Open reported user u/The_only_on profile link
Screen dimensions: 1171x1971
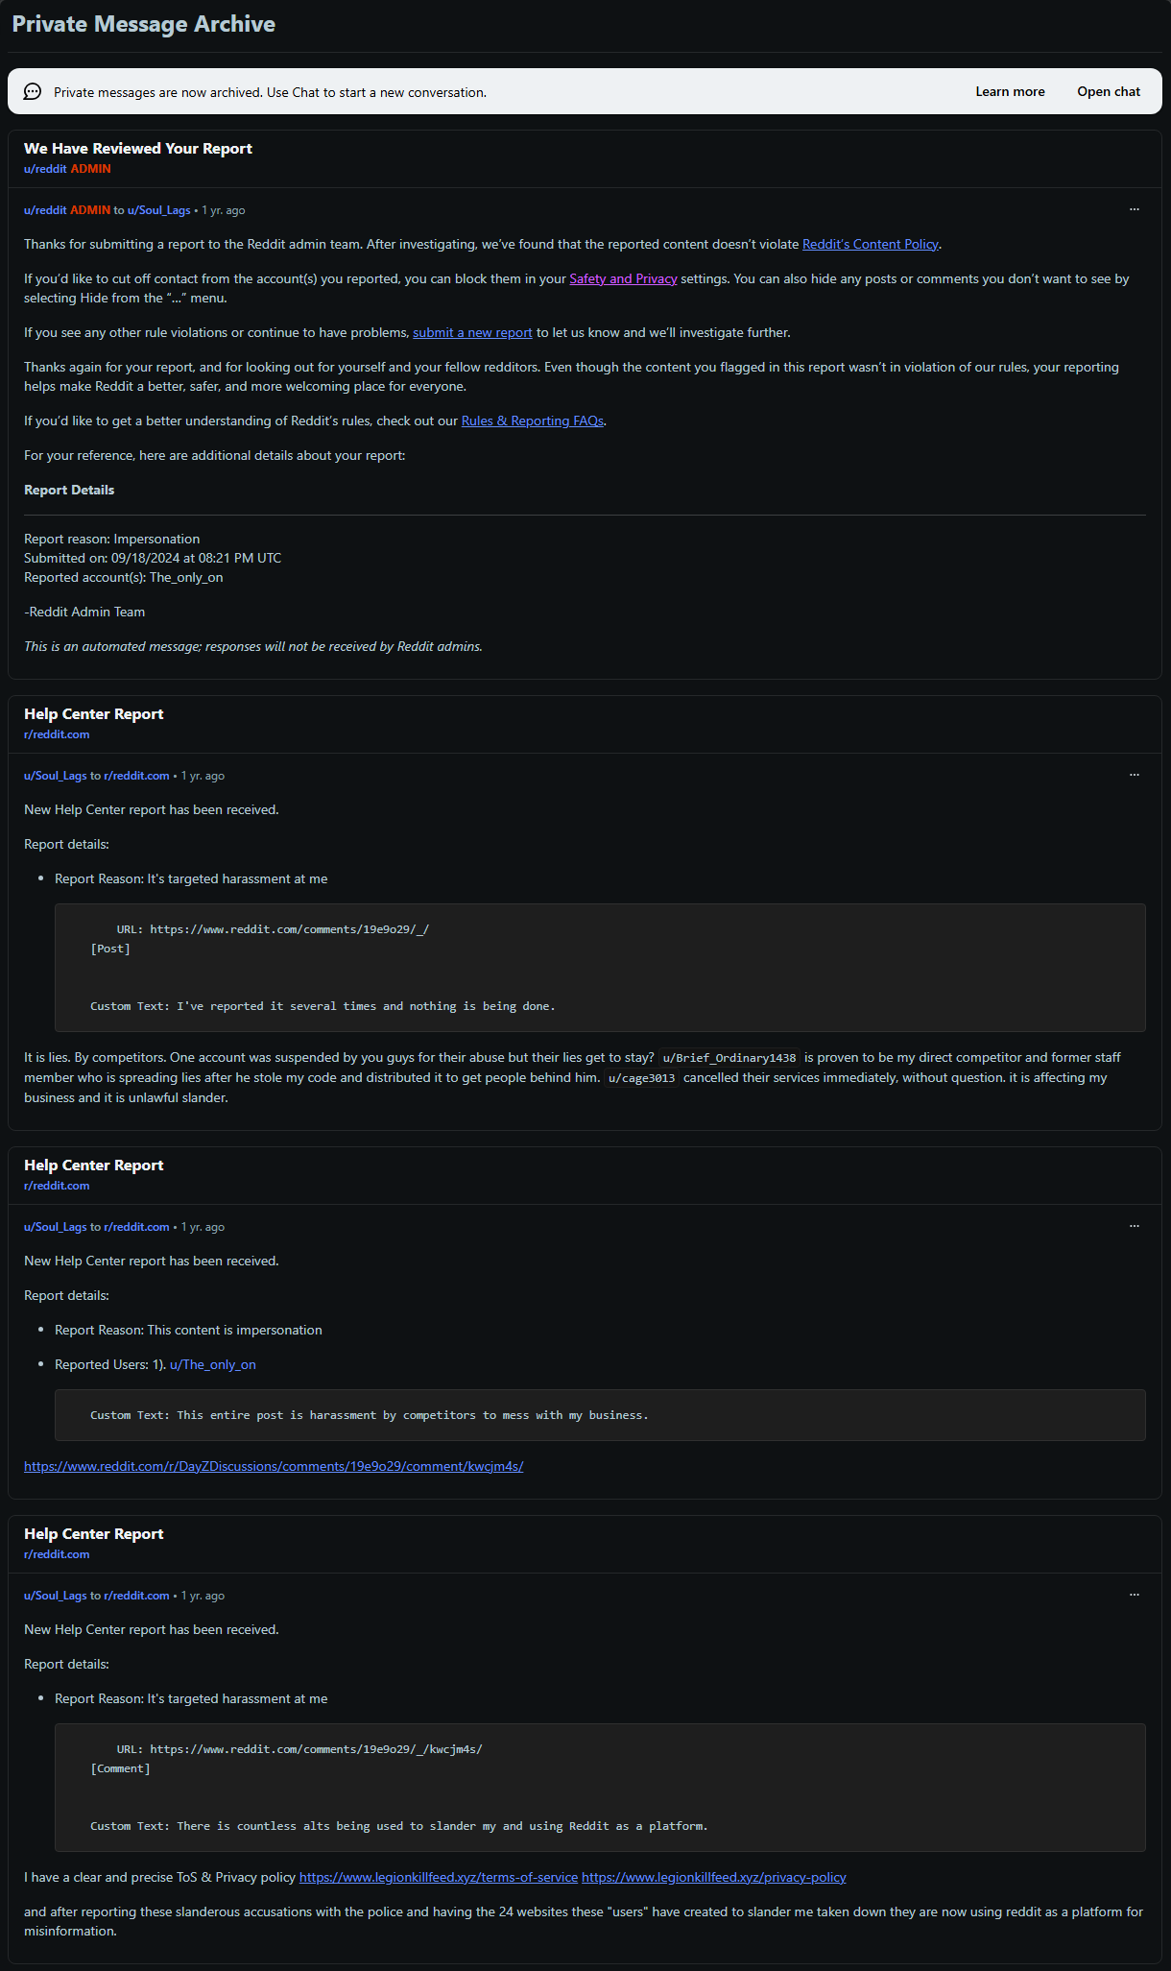(x=213, y=1364)
